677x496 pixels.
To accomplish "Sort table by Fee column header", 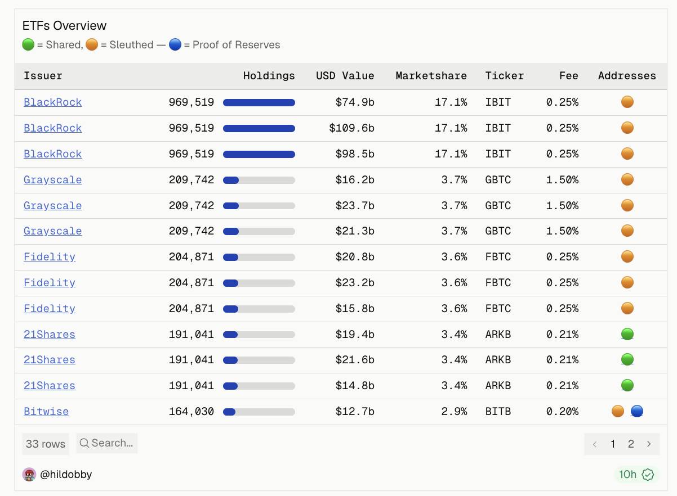I will point(569,76).
